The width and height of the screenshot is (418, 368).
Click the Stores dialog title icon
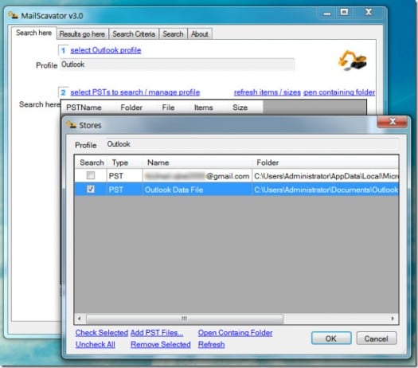71,125
